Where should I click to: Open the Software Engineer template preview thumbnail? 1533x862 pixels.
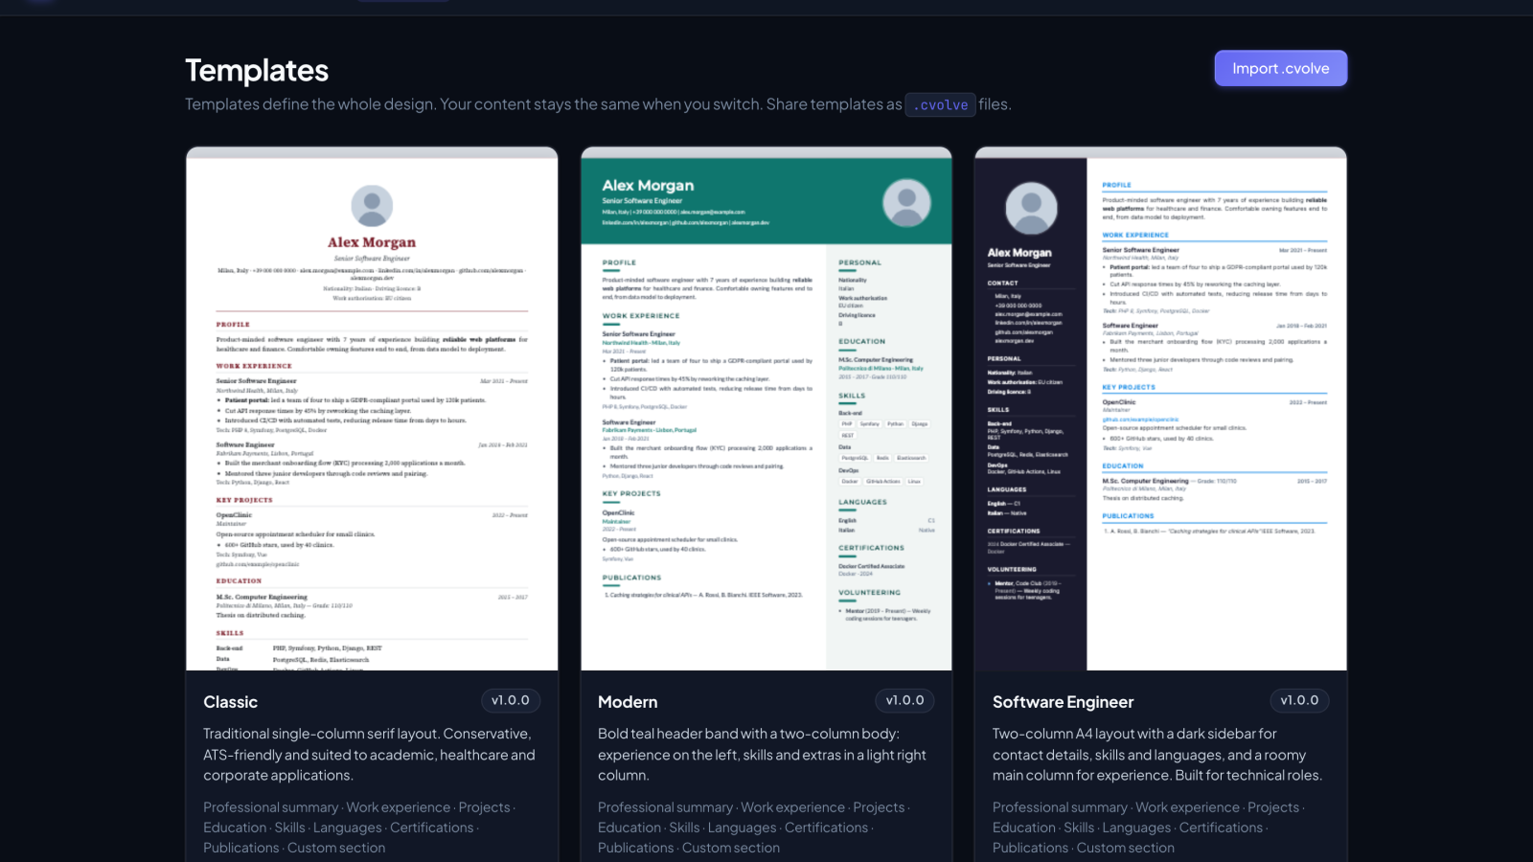coord(1160,409)
